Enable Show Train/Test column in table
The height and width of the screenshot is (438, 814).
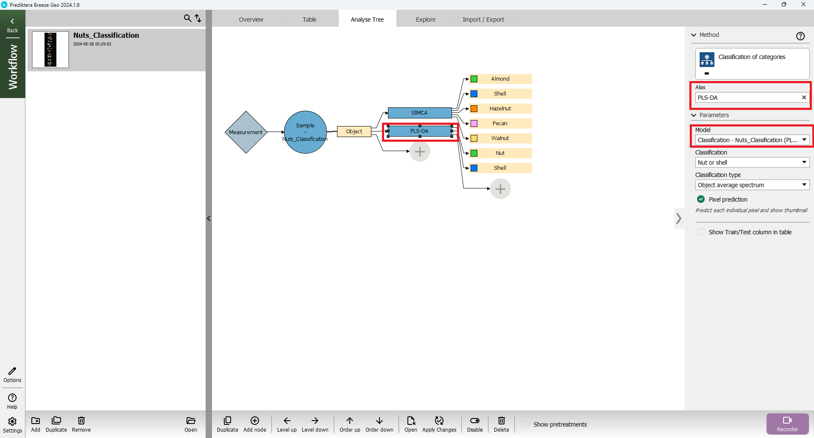[x=701, y=232]
